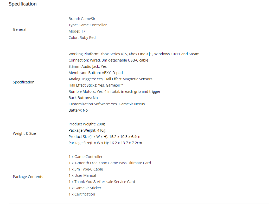Select the Package Size dimensions line

(x=105, y=143)
